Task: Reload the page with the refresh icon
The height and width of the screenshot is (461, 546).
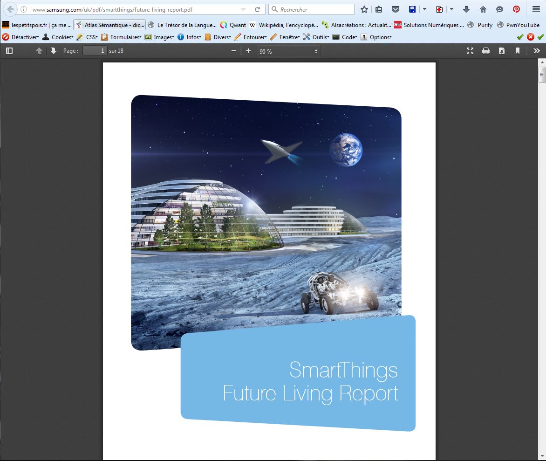Action: pos(257,9)
